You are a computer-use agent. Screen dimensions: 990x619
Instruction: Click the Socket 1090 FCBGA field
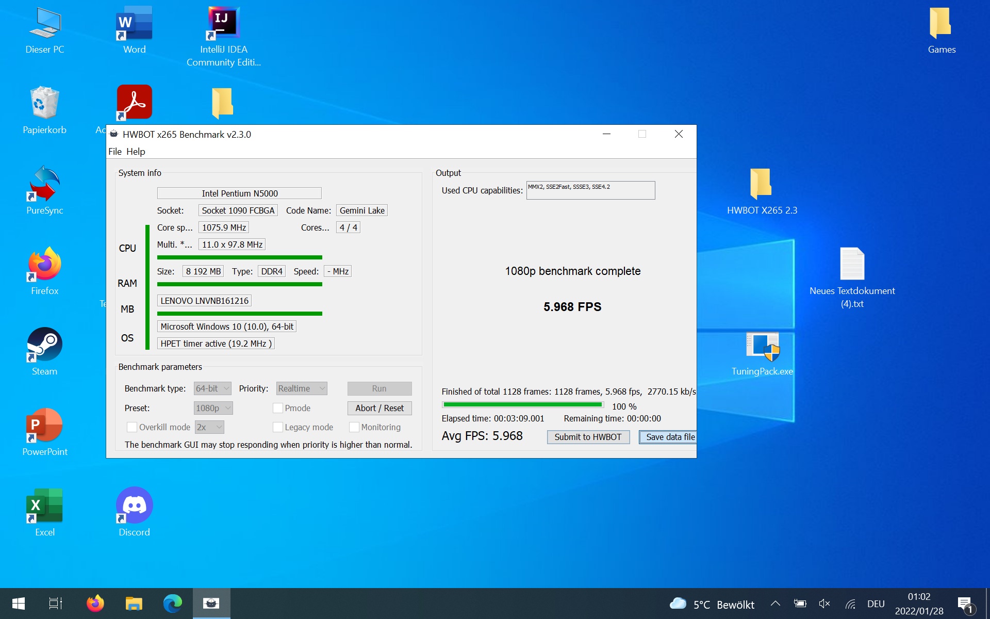click(x=238, y=210)
